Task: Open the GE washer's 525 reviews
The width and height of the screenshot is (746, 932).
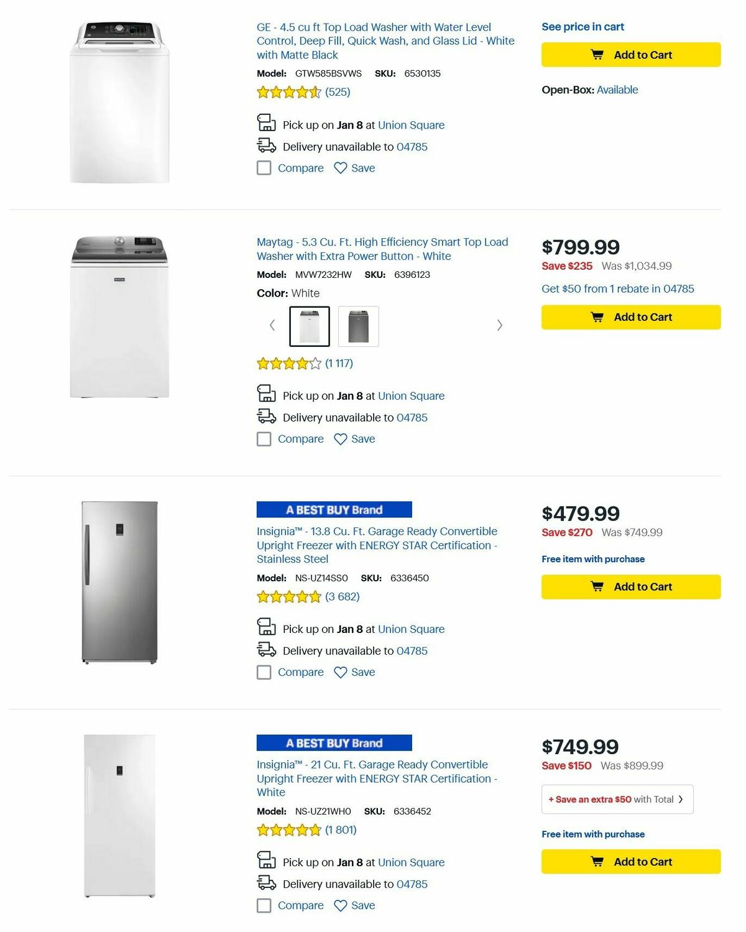Action: [x=337, y=91]
